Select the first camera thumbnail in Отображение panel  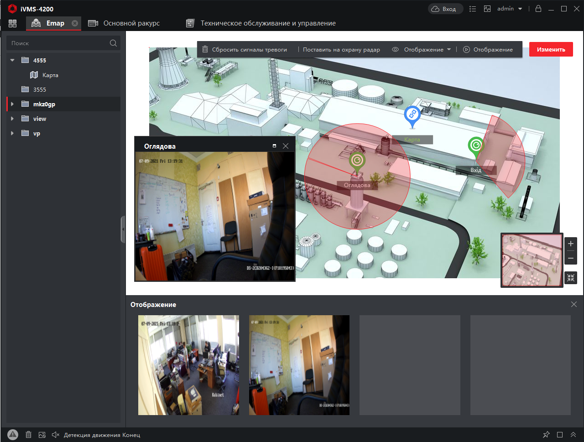[188, 365]
